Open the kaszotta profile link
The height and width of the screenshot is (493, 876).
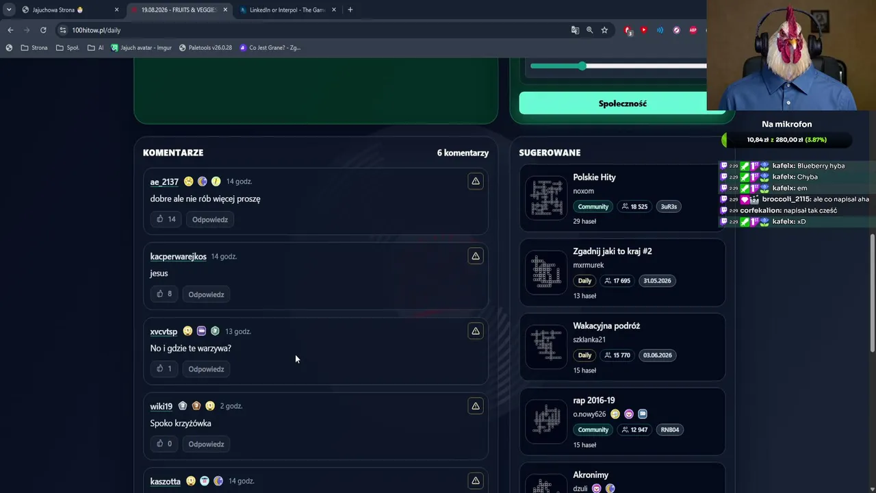(166, 481)
